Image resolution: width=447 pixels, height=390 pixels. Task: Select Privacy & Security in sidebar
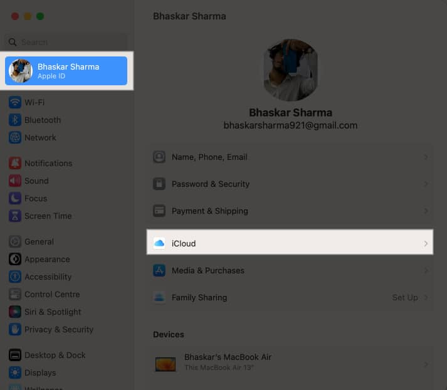[x=58, y=329]
